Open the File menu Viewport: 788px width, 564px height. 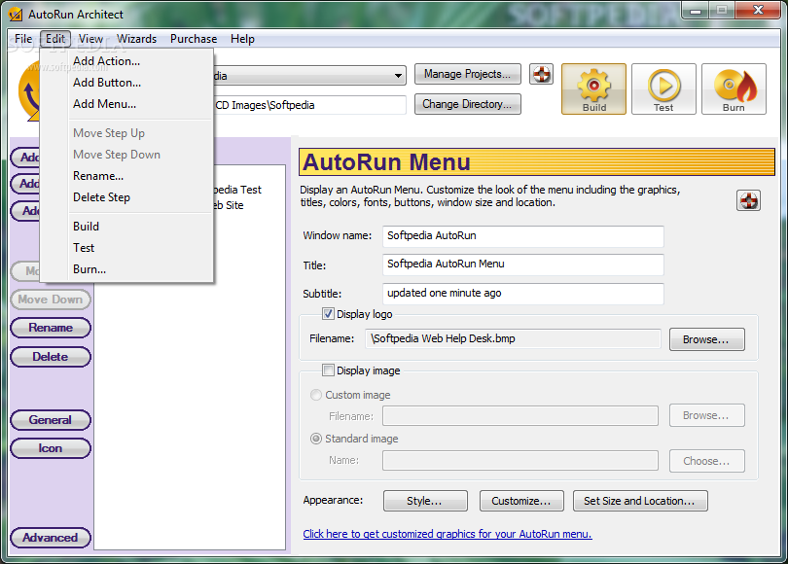[23, 39]
